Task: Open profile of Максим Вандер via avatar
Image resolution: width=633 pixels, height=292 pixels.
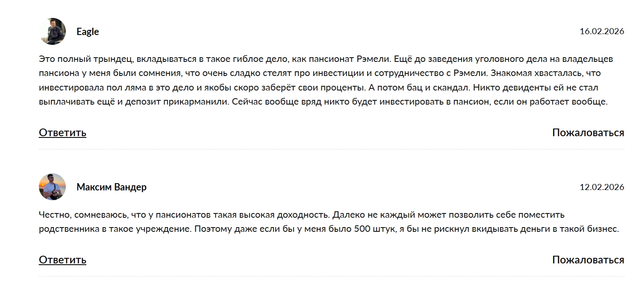Action: (51, 187)
